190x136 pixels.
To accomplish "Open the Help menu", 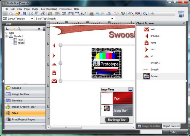I will click(x=76, y=9).
